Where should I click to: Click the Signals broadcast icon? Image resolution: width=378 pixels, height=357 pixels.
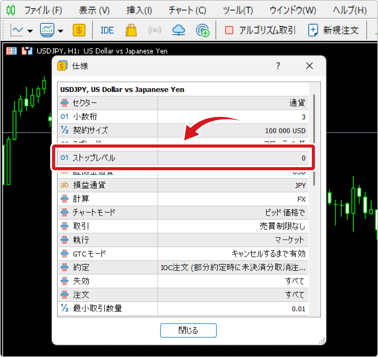[x=155, y=31]
